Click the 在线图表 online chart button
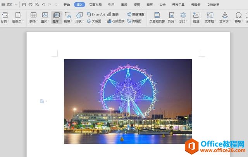The image size is (248, 157). (x=116, y=21)
